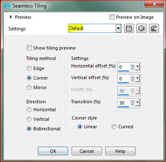Increase Horizontal offset with up arrow

click(133, 65)
